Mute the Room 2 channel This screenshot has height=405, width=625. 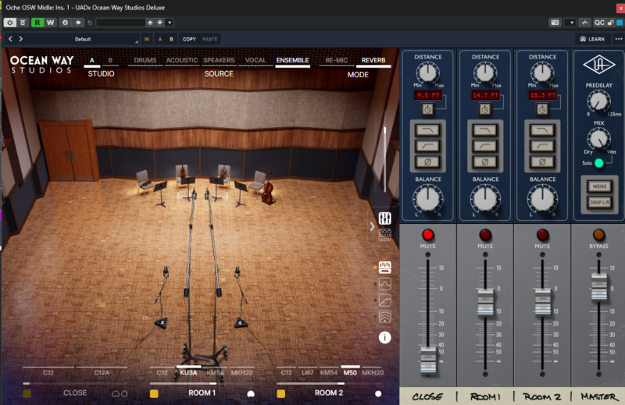[542, 235]
